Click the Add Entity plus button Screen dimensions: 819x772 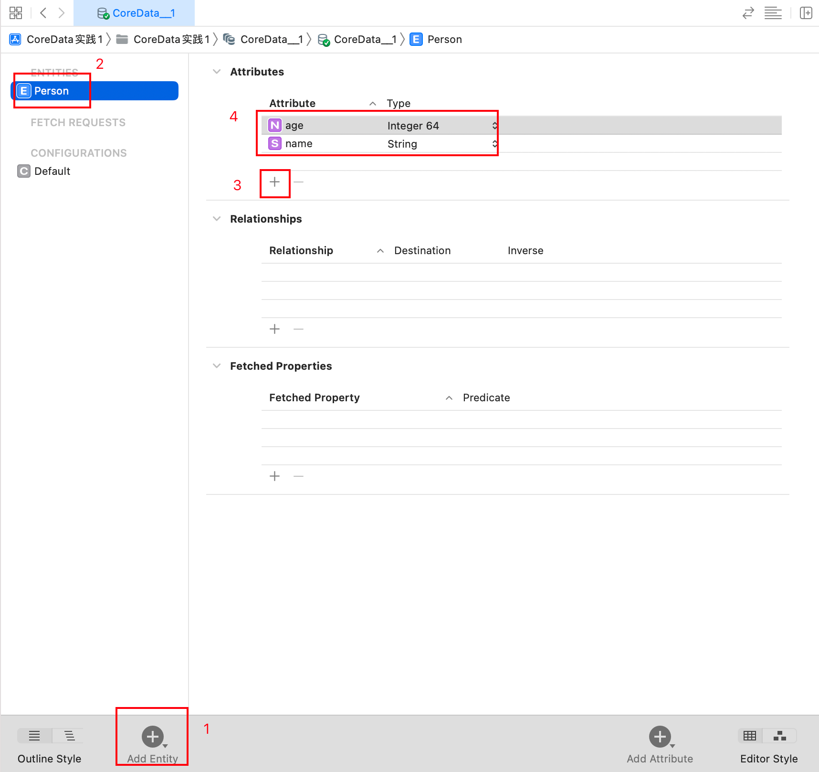pos(153,737)
